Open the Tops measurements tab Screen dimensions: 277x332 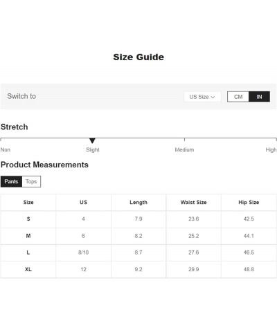31,181
